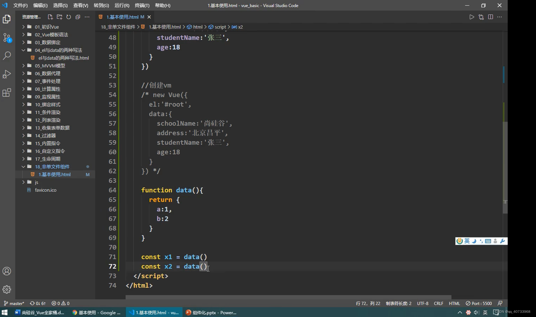Switch to 组件化.pptx PowerPoint taskbar item

[x=211, y=312]
